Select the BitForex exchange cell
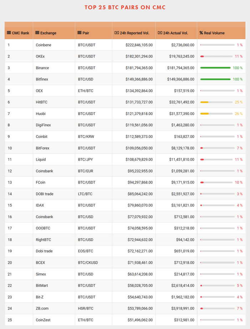The width and height of the screenshot is (250, 329). tap(54, 148)
